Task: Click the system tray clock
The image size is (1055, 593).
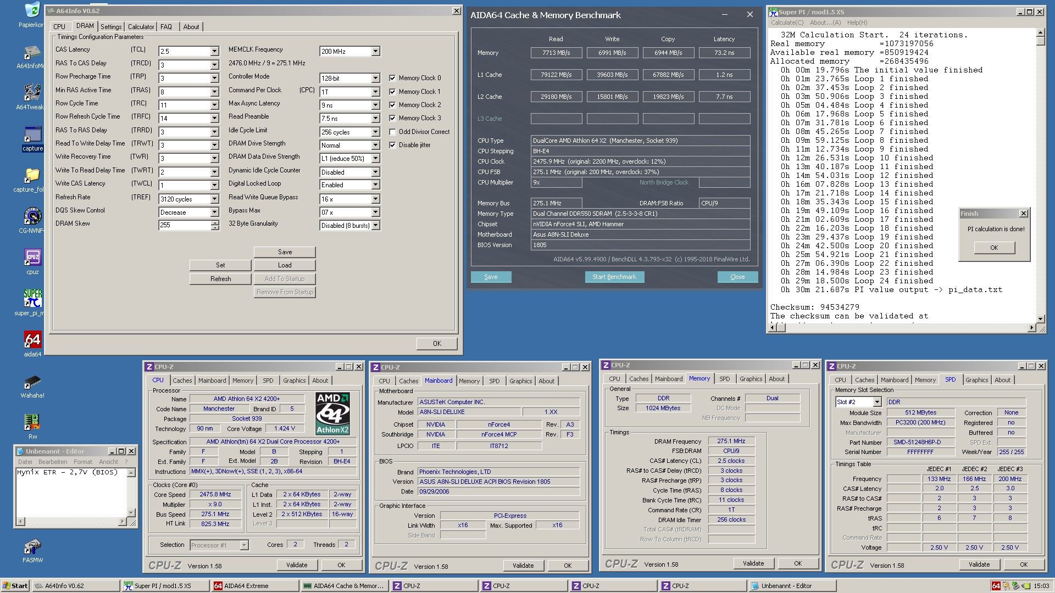Action: [1041, 586]
